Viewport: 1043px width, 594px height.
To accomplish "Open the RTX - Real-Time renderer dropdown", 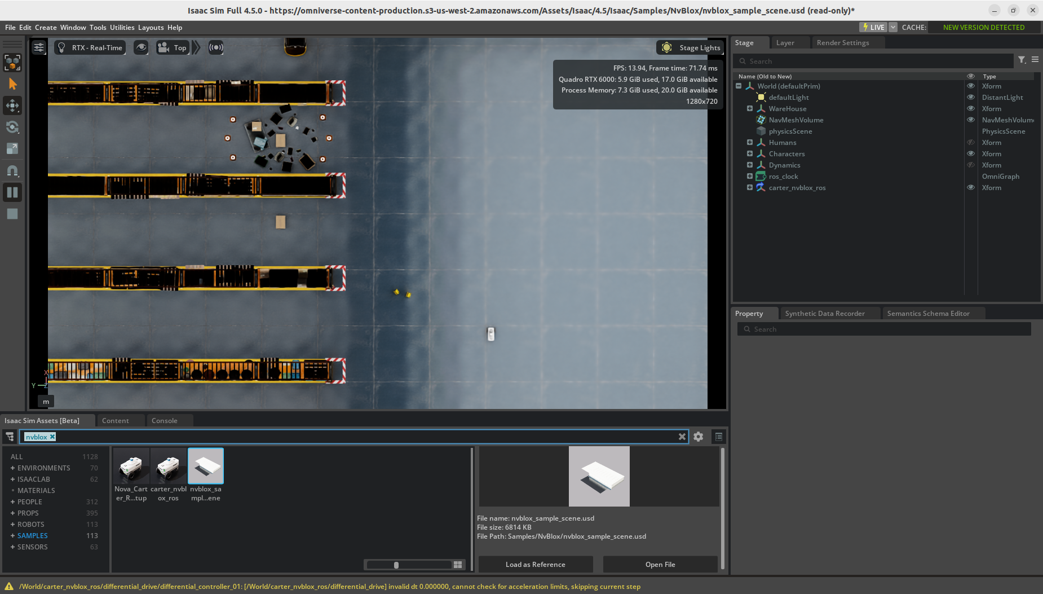I will pos(90,48).
